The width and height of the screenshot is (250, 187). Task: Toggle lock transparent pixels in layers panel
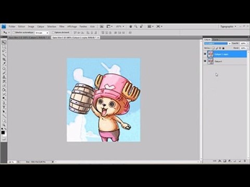214,48
